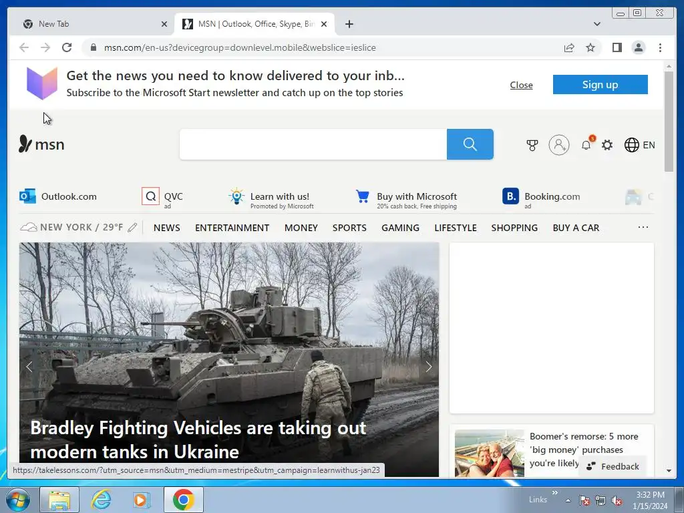The width and height of the screenshot is (684, 513).
Task: Share this page via share icon
Action: pos(569,47)
